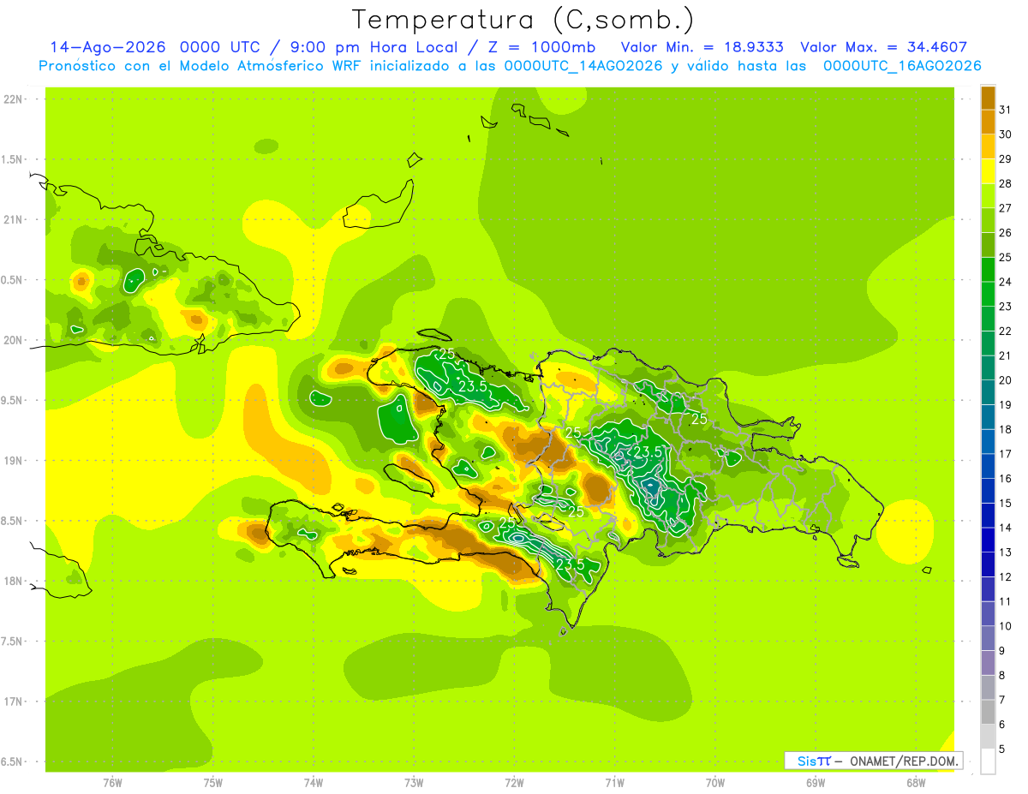
Task: Select the date '14-Ago-2026' in header
Action: pos(107,47)
